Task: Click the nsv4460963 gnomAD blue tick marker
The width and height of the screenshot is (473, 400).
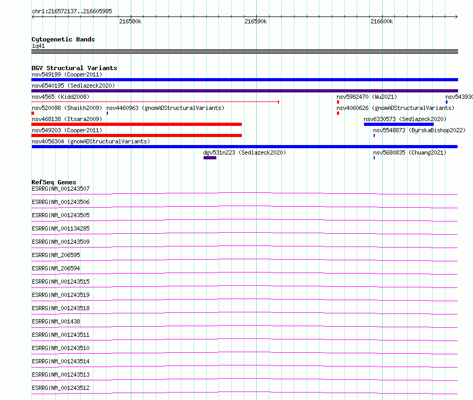Action: (107, 113)
